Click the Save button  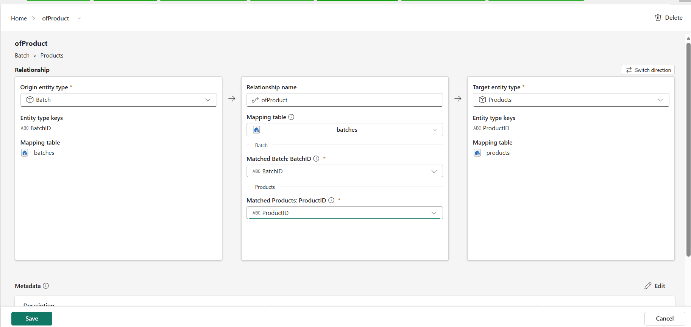(x=32, y=319)
